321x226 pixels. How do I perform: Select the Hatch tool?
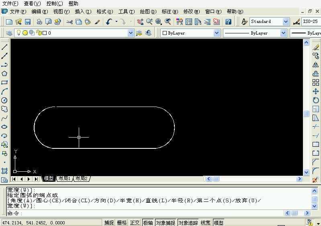point(4,171)
